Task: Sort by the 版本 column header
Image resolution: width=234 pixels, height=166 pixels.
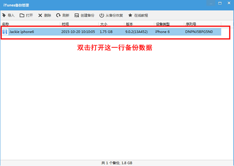Action: [129, 24]
